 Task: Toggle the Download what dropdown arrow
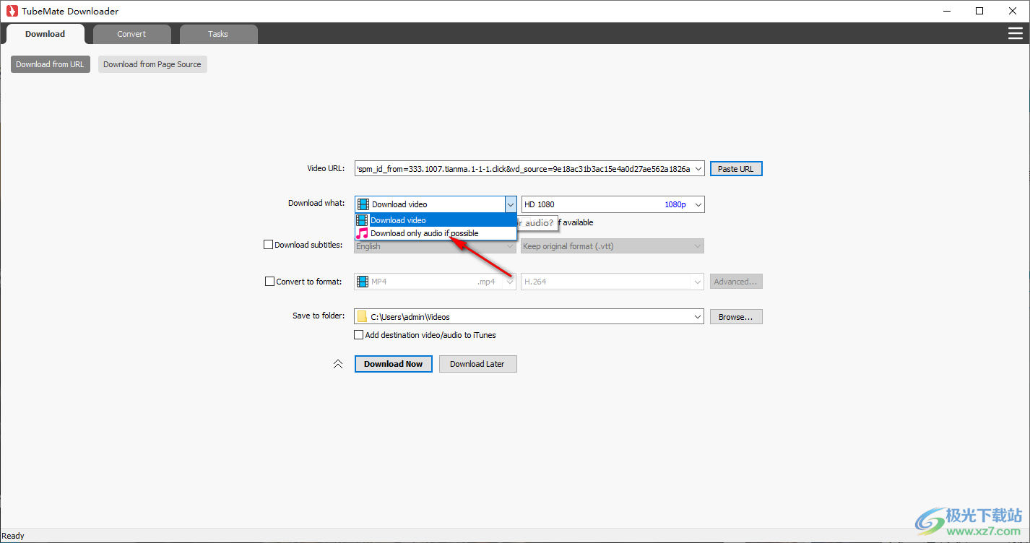pyautogui.click(x=510, y=204)
